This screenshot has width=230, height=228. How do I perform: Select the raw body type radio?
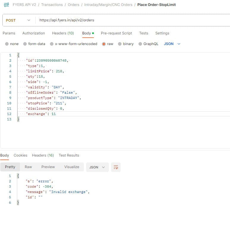[104, 44]
